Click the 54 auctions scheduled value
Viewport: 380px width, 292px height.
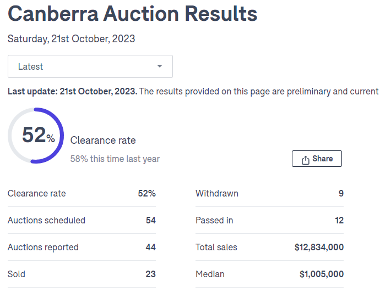click(150, 220)
